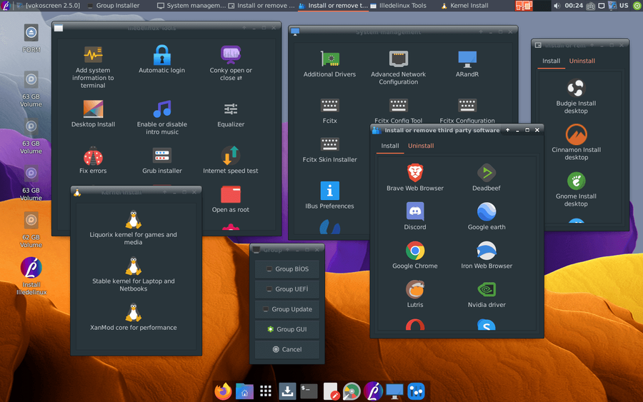
Task: Click the volume speaker icon in system tray
Action: coord(557,6)
